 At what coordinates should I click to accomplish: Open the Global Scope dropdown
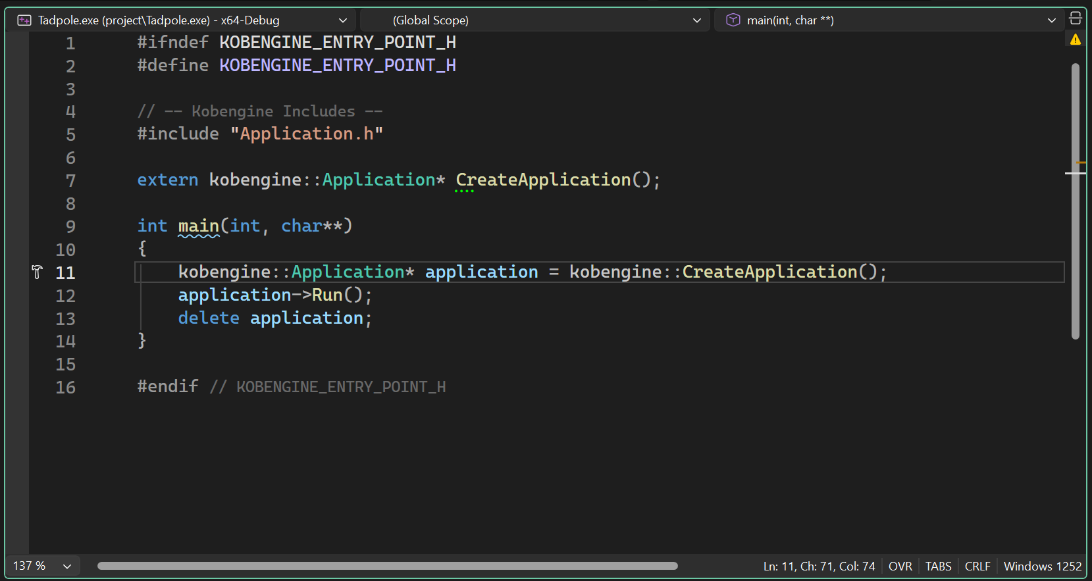534,20
